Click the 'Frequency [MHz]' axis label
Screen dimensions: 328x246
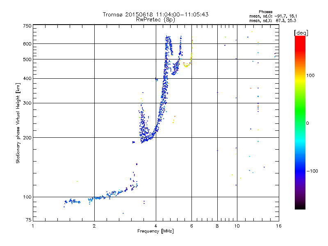pyautogui.click(x=155, y=231)
